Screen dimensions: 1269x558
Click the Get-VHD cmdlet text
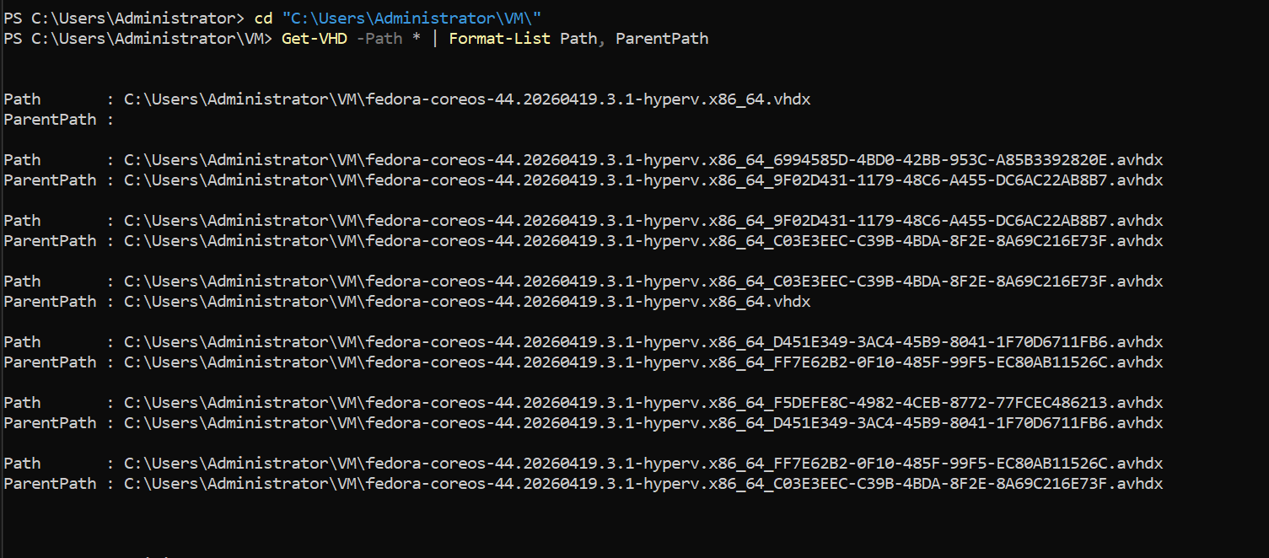(x=315, y=38)
